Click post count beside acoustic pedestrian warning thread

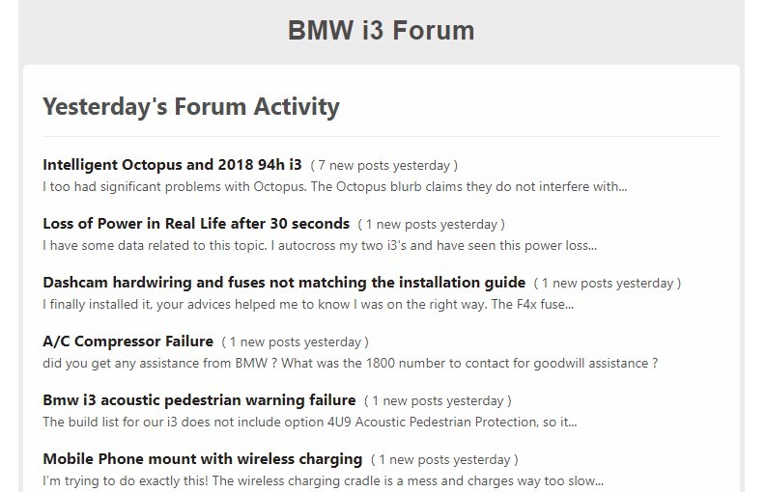[438, 401]
